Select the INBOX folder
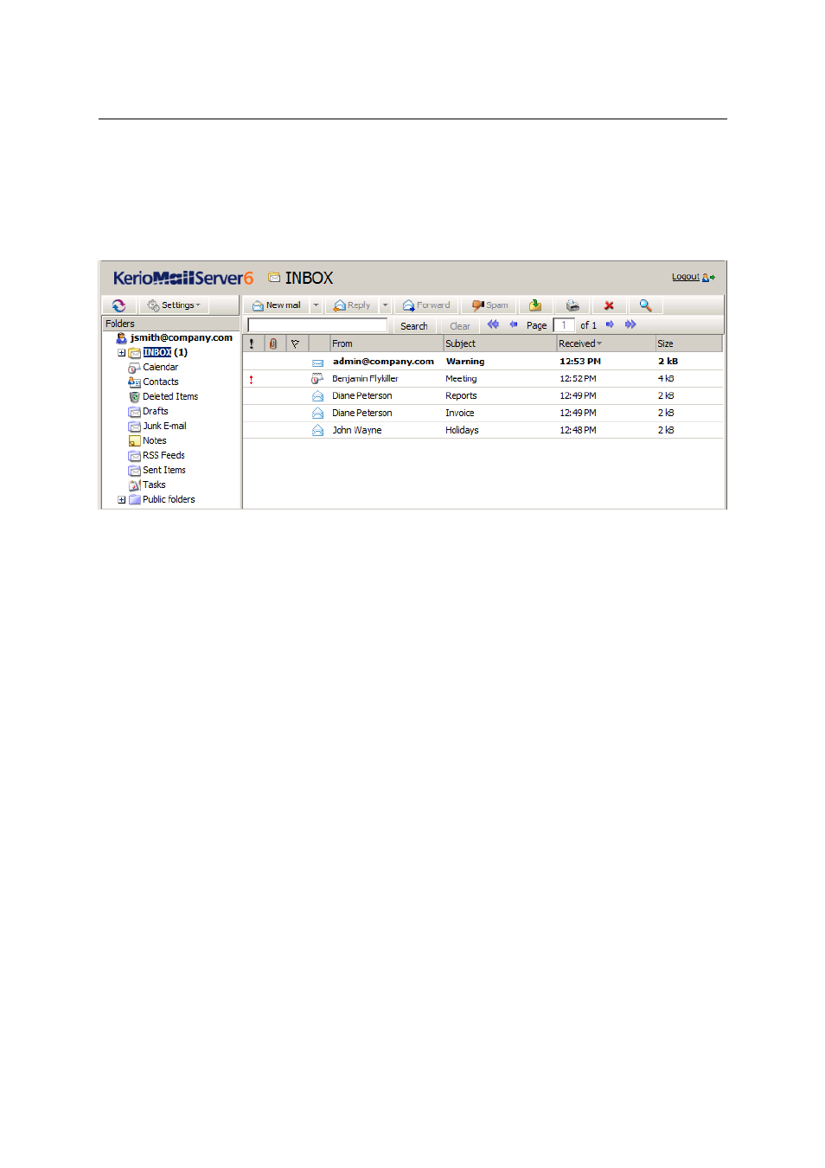Viewport: 825px width, 1168px height. (157, 352)
